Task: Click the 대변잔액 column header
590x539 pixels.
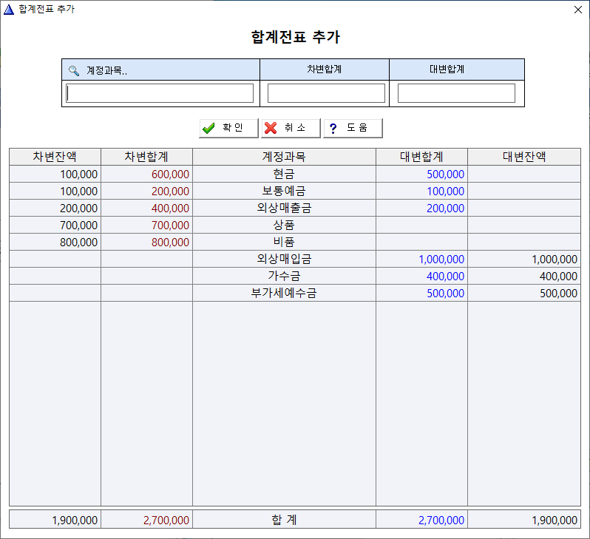Action: point(524,157)
